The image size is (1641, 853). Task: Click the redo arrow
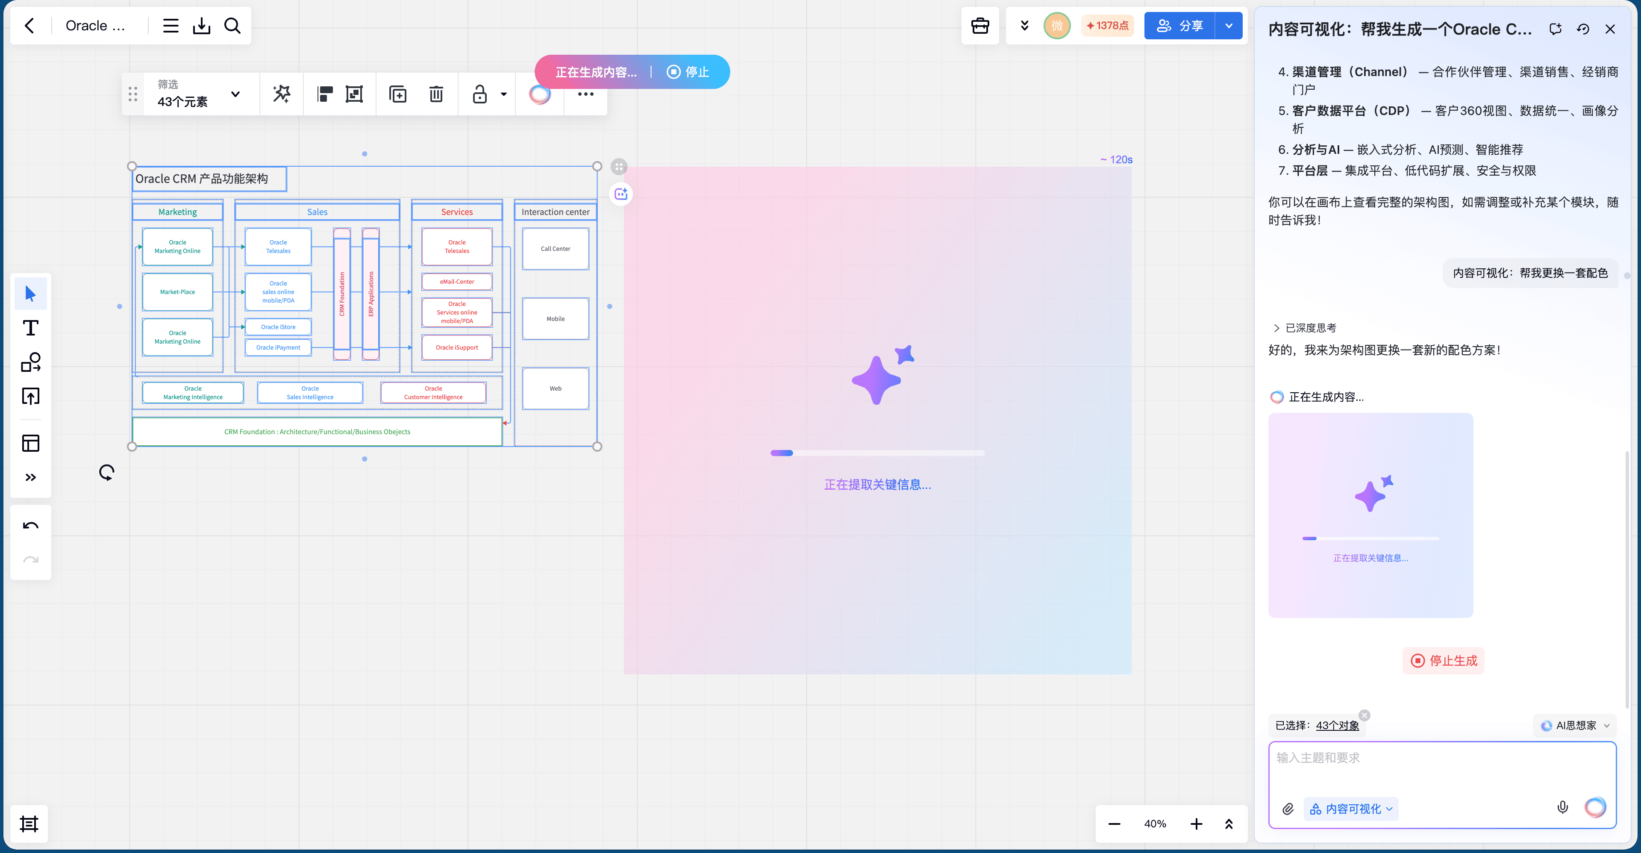pos(31,560)
